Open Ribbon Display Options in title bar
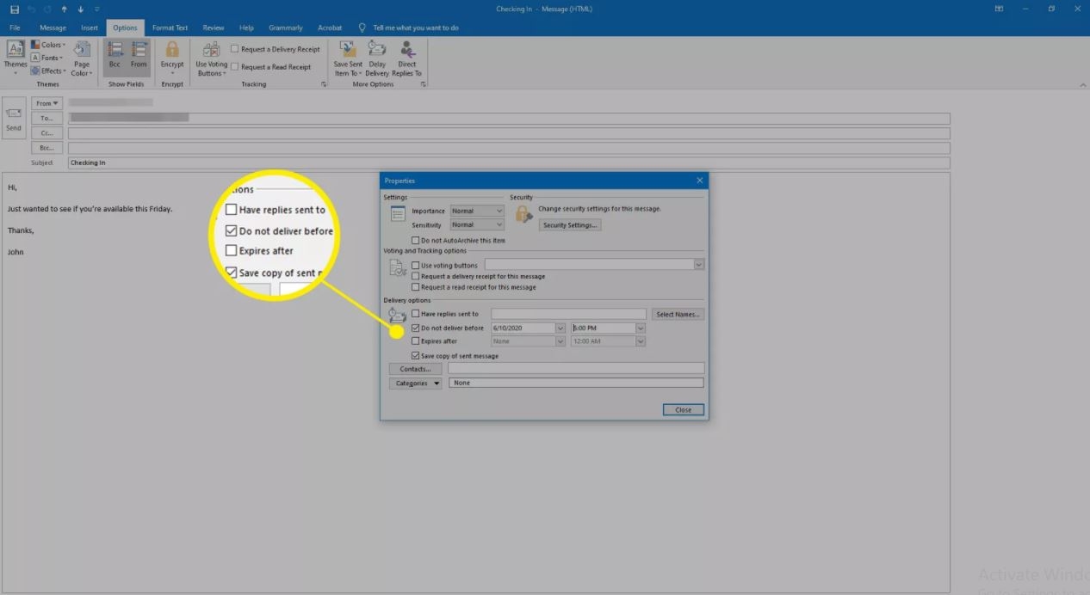1090x595 pixels. (999, 9)
